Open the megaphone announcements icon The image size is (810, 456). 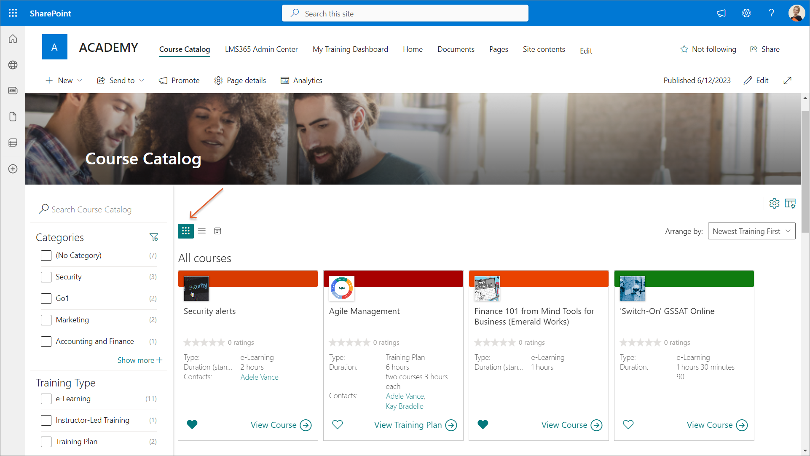tap(721, 13)
